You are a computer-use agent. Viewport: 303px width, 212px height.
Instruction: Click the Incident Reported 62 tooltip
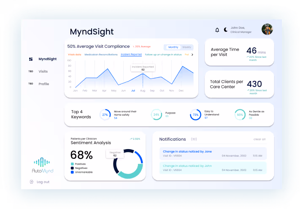pyautogui.click(x=143, y=68)
